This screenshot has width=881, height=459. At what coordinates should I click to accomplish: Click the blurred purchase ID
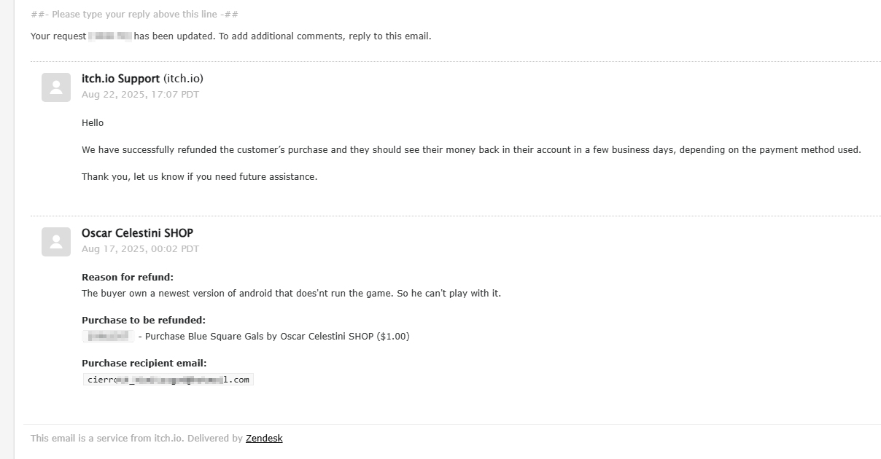108,337
